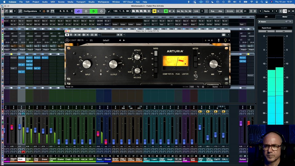
Task: Load the previous Comp FET-76 preset arrow
Action: coord(120,40)
